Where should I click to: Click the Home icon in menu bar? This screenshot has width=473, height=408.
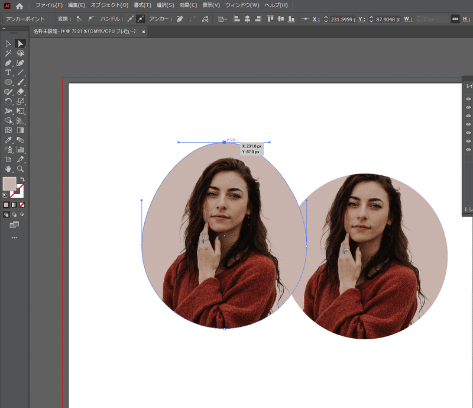pos(20,6)
